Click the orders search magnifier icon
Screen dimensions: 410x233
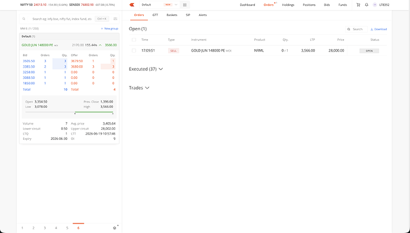349,29
